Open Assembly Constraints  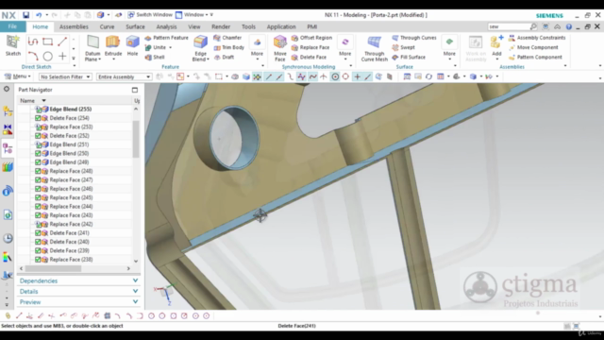point(537,38)
